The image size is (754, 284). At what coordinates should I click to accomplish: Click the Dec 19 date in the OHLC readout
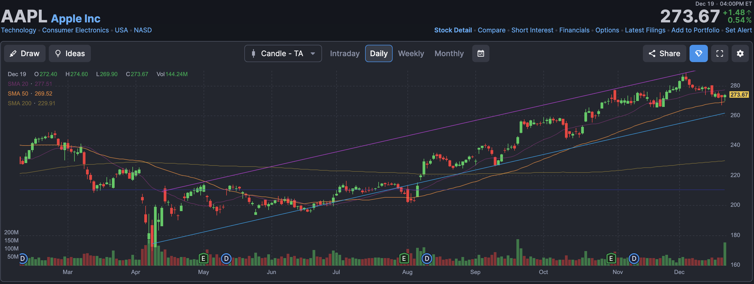tap(17, 74)
